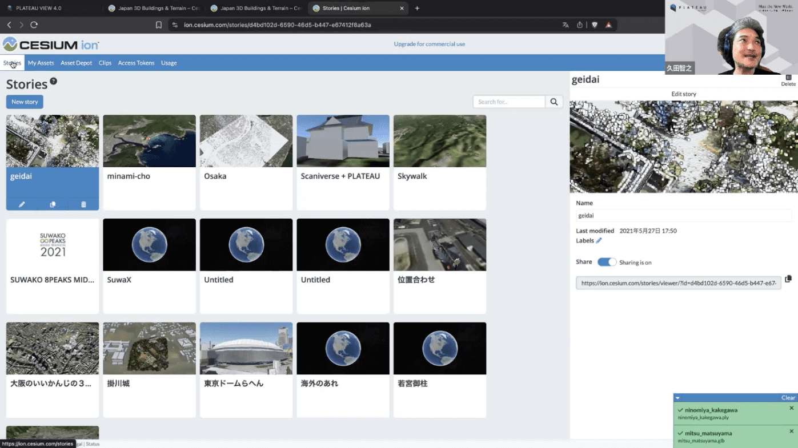Click the search magnifier icon button
The height and width of the screenshot is (448, 798).
554,102
